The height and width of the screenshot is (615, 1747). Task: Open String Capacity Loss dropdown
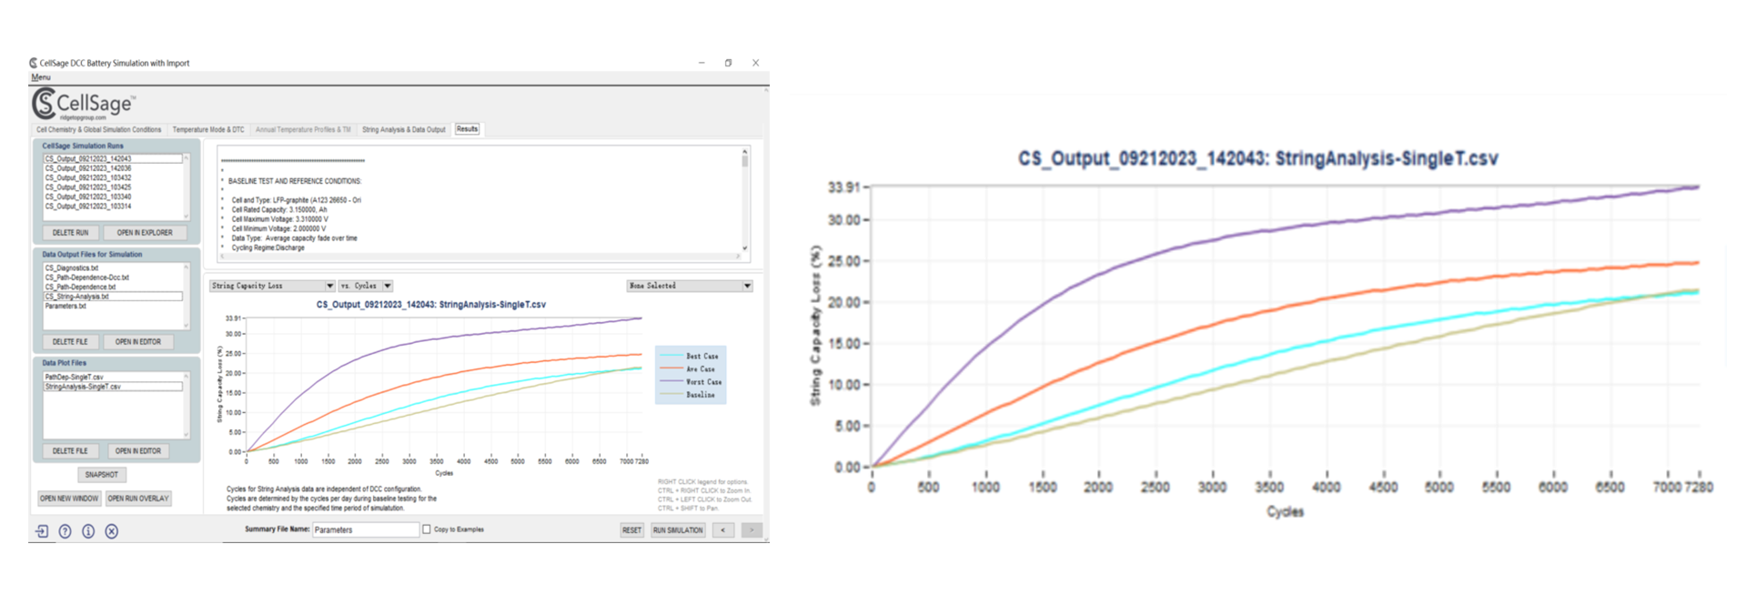(272, 286)
